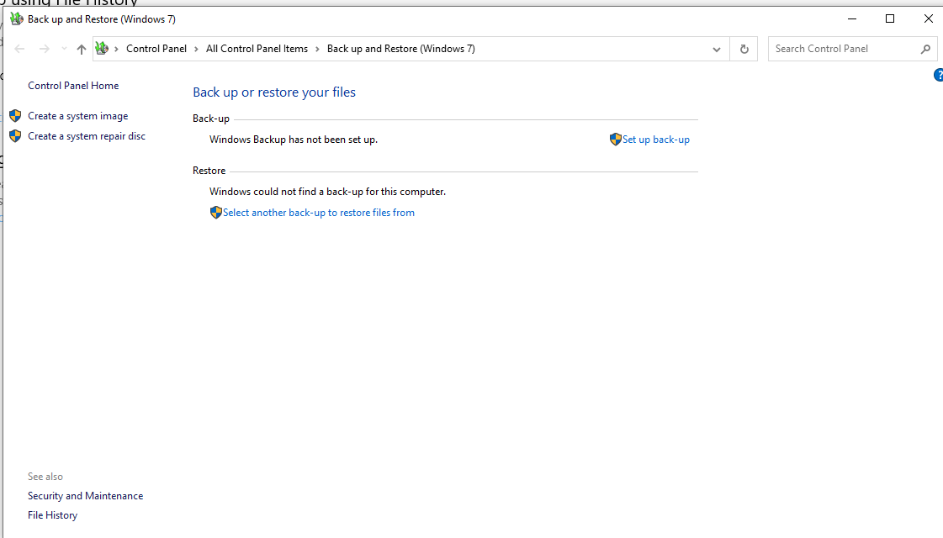Image resolution: width=943 pixels, height=538 pixels.
Task: Click the Back navigation arrow
Action: [19, 49]
